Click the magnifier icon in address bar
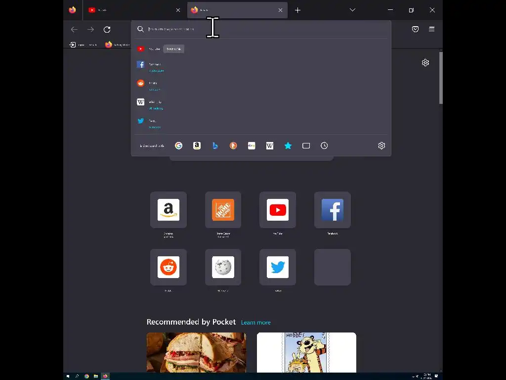506x380 pixels. click(140, 29)
